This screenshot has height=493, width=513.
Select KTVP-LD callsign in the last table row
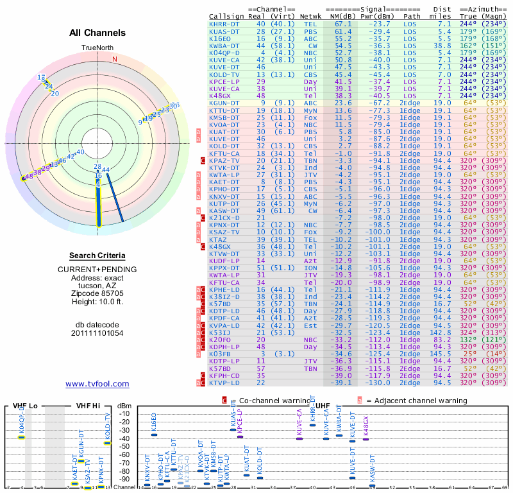point(224,383)
